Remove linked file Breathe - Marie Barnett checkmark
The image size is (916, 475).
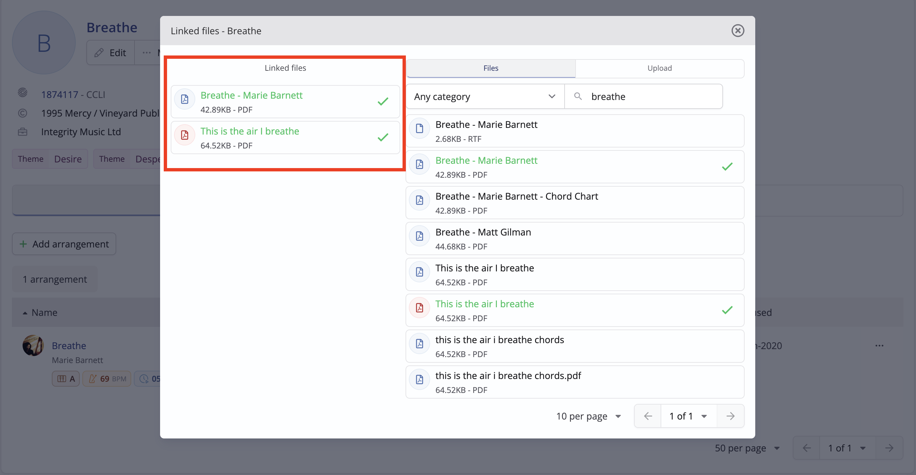[x=383, y=102]
